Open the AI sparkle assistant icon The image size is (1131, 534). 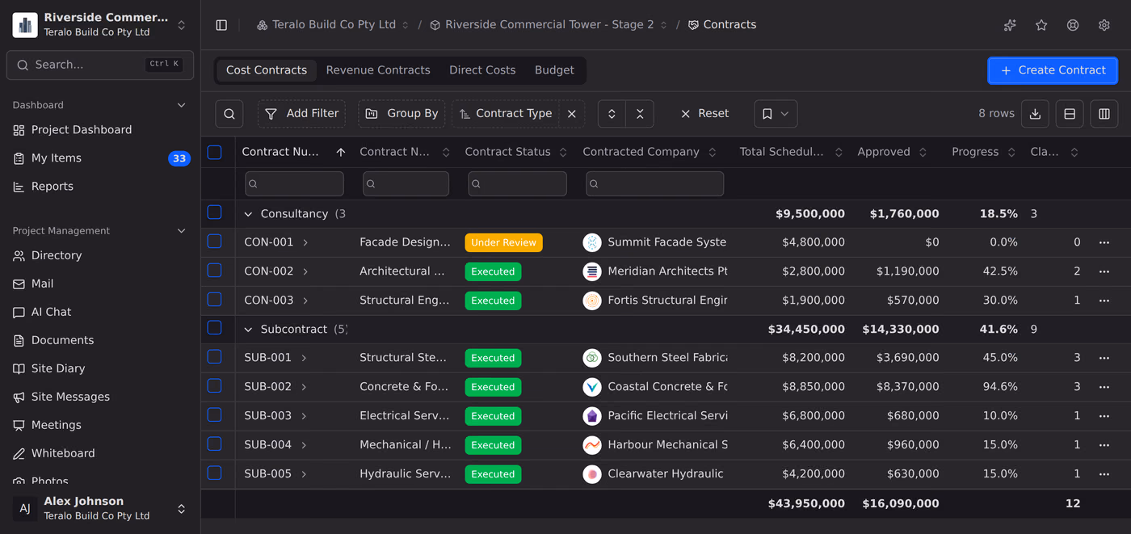click(x=1010, y=25)
